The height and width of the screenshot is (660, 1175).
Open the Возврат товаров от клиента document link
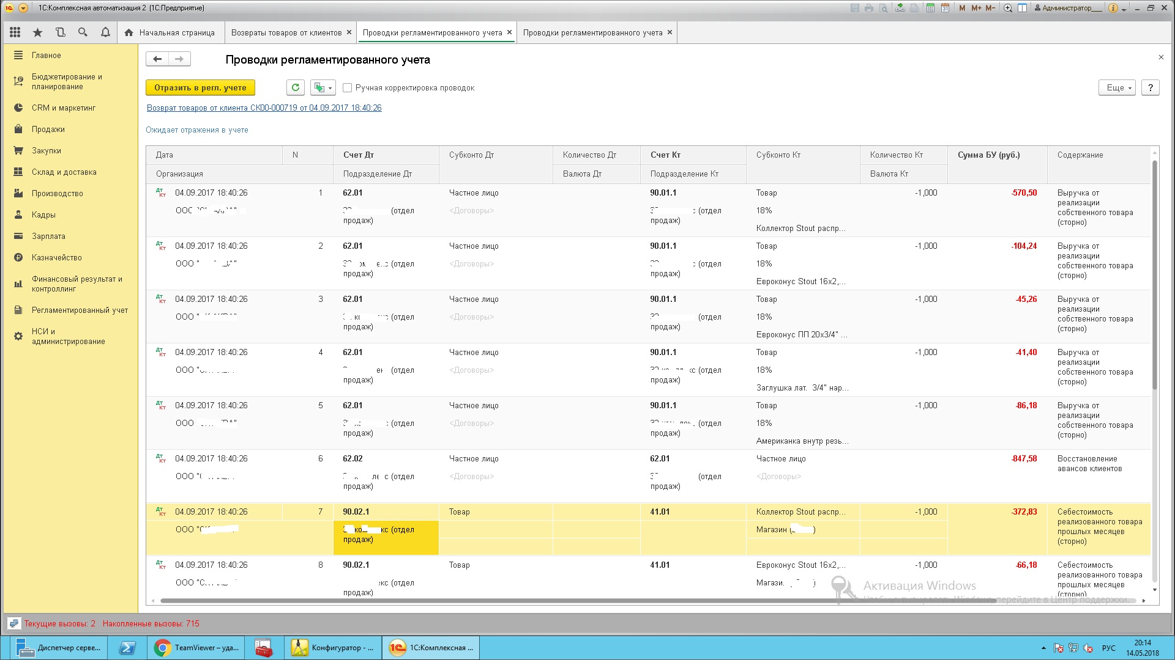(264, 108)
